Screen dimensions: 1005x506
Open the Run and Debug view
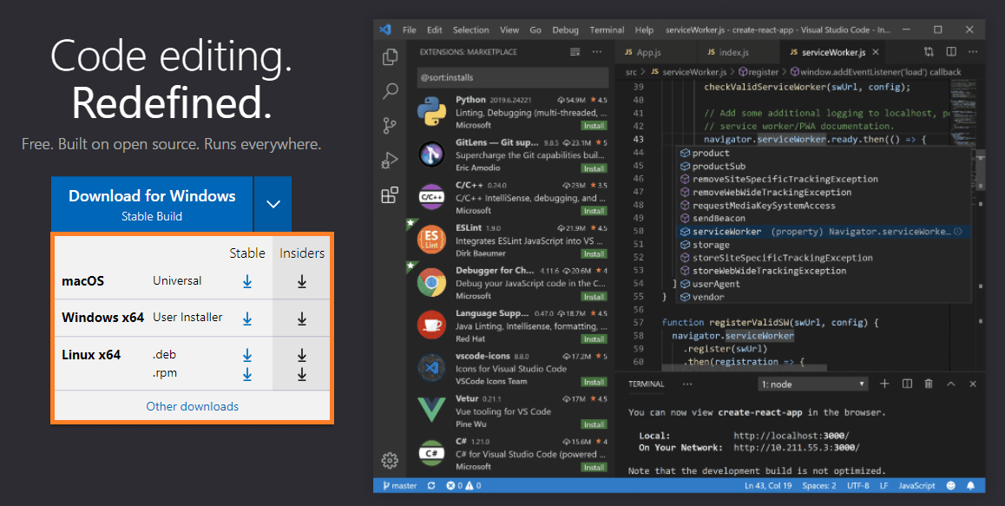point(390,161)
